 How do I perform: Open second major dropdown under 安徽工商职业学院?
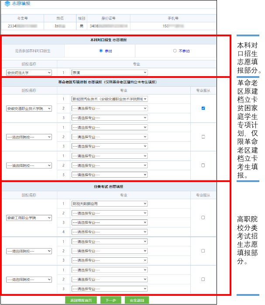pyautogui.click(x=110, y=213)
